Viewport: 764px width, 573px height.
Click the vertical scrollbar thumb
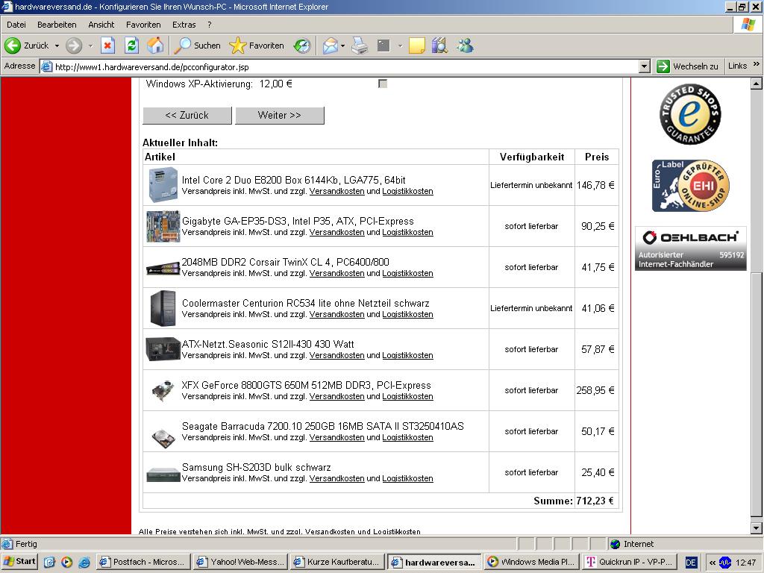click(757, 394)
